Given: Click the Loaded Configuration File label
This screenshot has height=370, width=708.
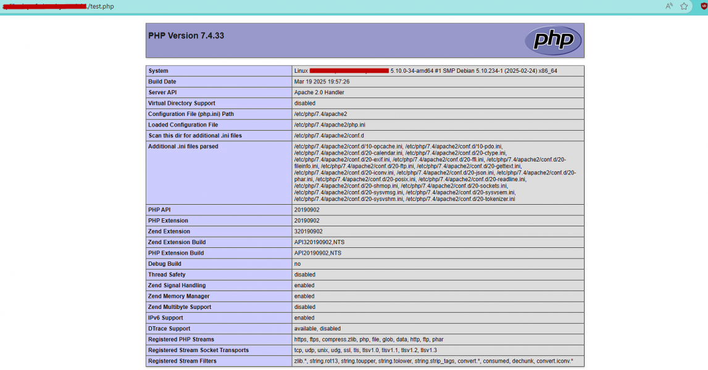Looking at the screenshot, I should tap(183, 125).
